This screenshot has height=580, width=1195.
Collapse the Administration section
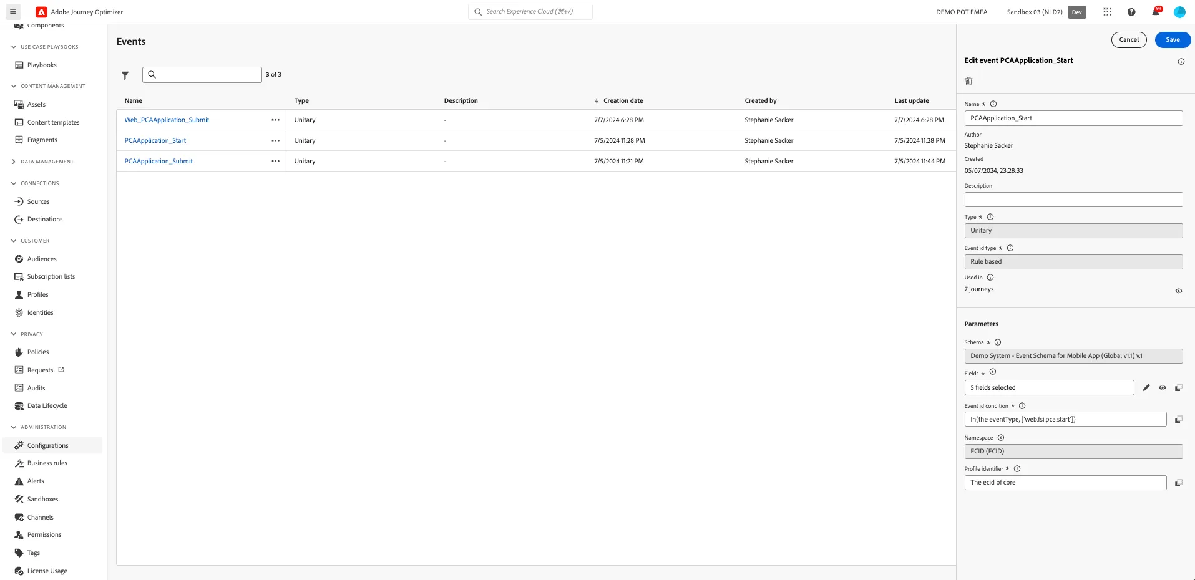tap(14, 427)
